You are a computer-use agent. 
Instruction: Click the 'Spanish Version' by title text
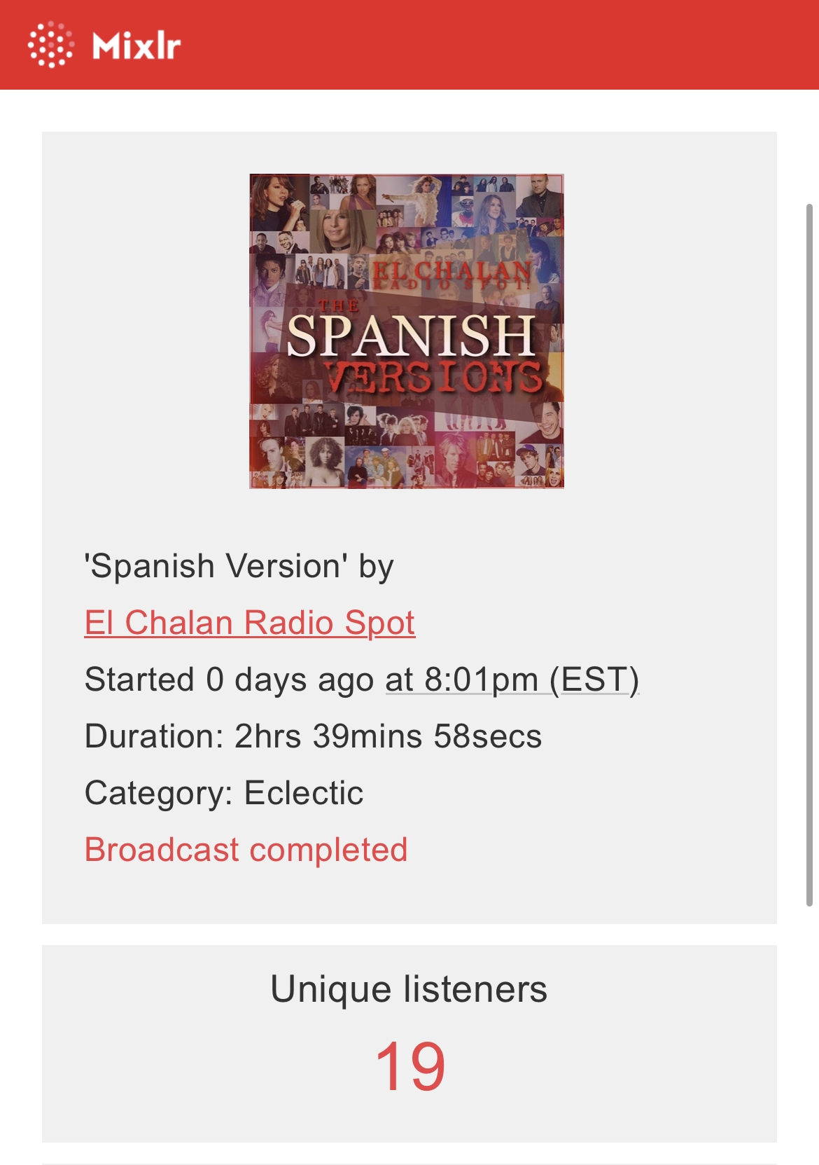[x=239, y=566]
